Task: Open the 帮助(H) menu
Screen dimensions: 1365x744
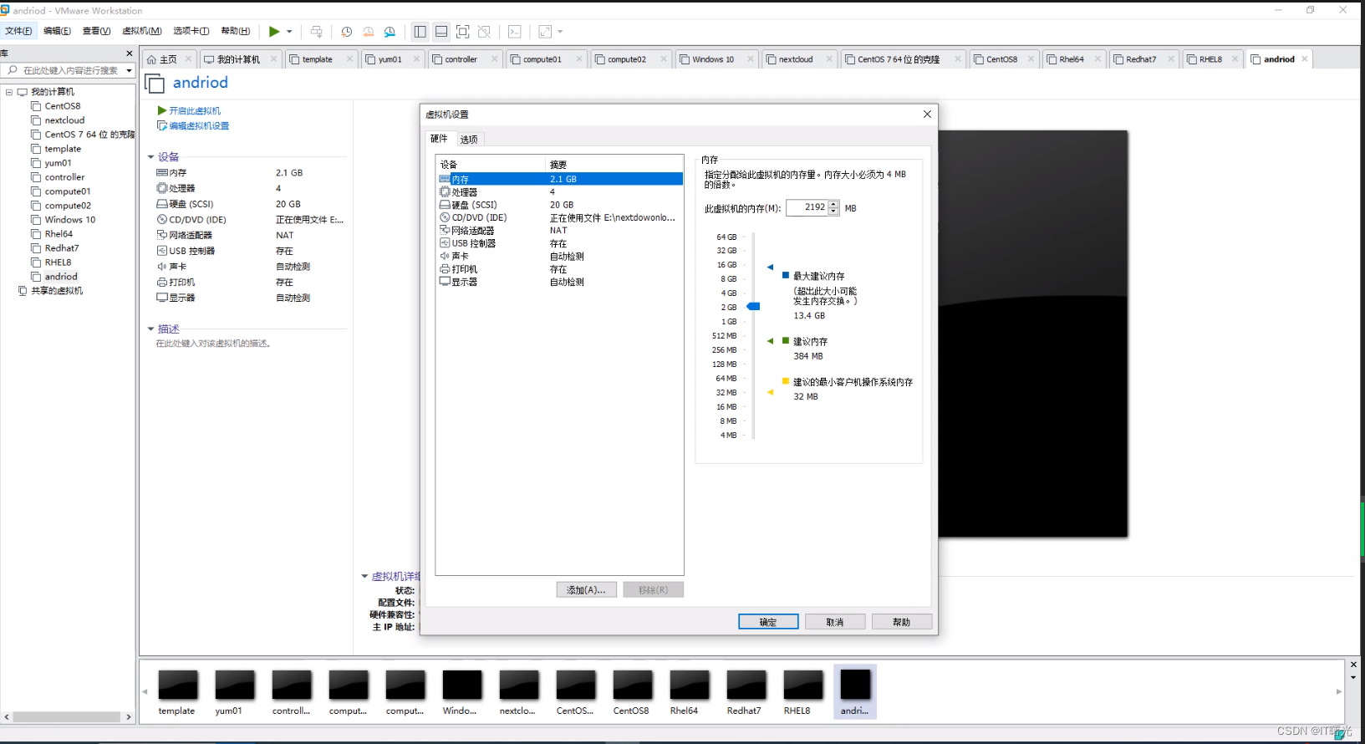Action: click(x=236, y=31)
